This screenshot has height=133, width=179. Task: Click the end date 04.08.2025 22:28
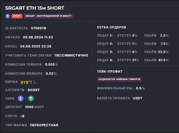[x=36, y=46]
